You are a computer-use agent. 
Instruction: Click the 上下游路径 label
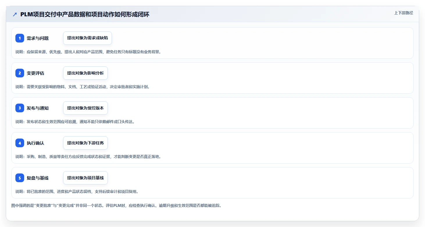[x=403, y=13]
